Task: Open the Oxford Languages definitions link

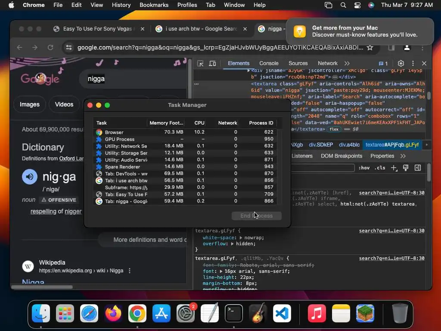Action: [71, 159]
